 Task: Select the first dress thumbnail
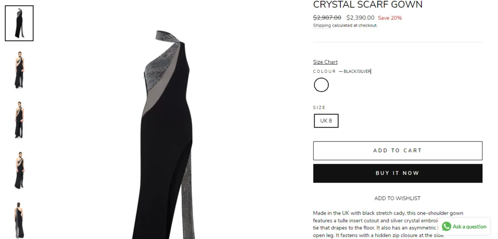(19, 23)
